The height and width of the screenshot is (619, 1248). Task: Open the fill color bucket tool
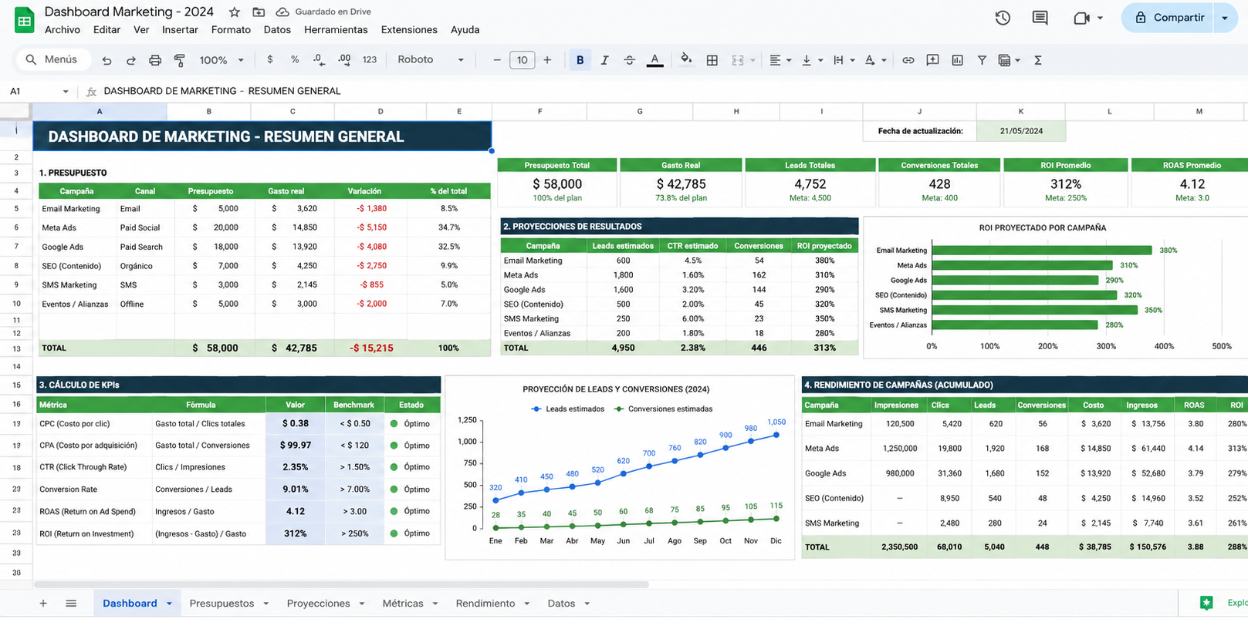(686, 59)
